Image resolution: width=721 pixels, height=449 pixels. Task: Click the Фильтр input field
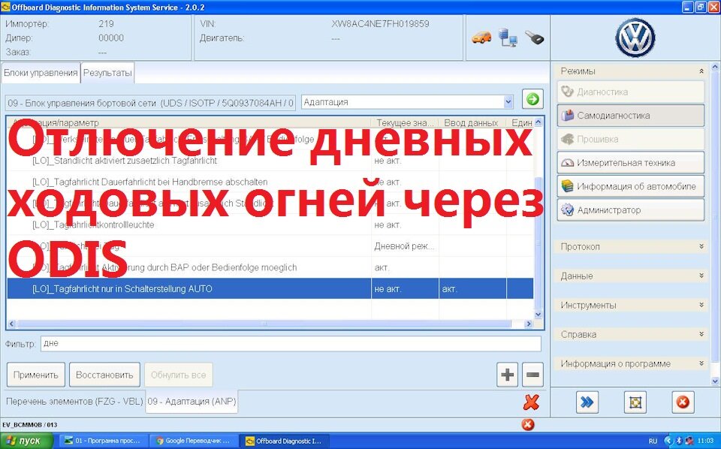pos(291,343)
